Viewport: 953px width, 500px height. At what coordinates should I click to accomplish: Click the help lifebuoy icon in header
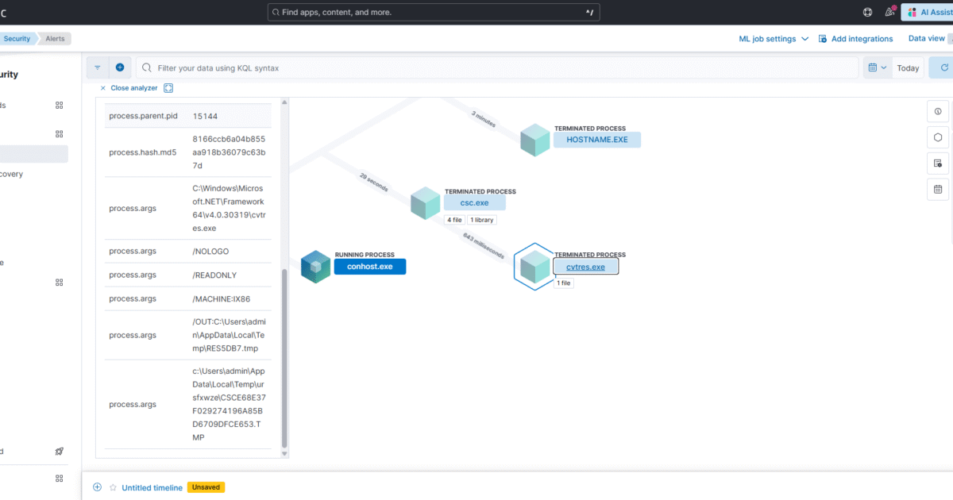point(867,12)
